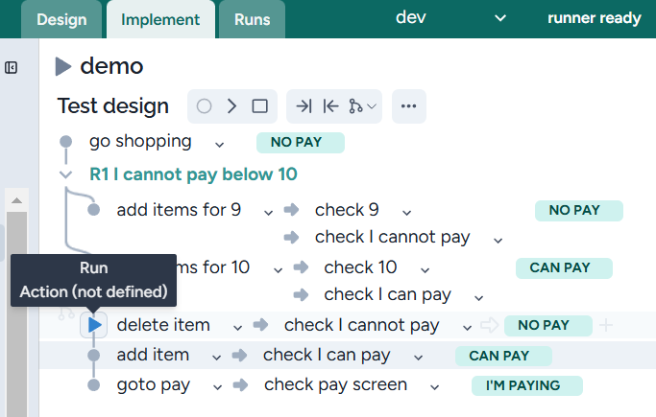Run the delete item step with play button

94,326
